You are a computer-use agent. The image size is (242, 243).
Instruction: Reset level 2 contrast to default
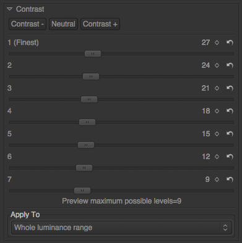coord(230,65)
